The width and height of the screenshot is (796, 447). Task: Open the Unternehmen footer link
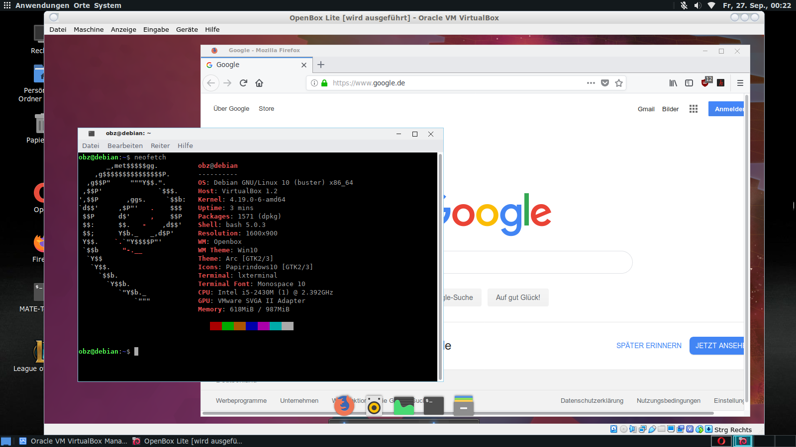(299, 401)
